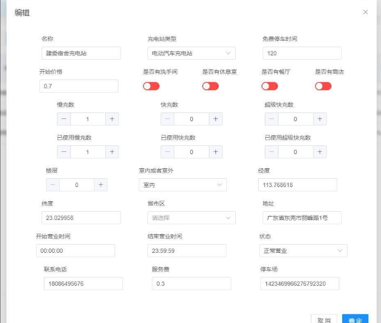
Task: Increase 已使用超级快充数 with plus icon
Action: tap(320, 152)
